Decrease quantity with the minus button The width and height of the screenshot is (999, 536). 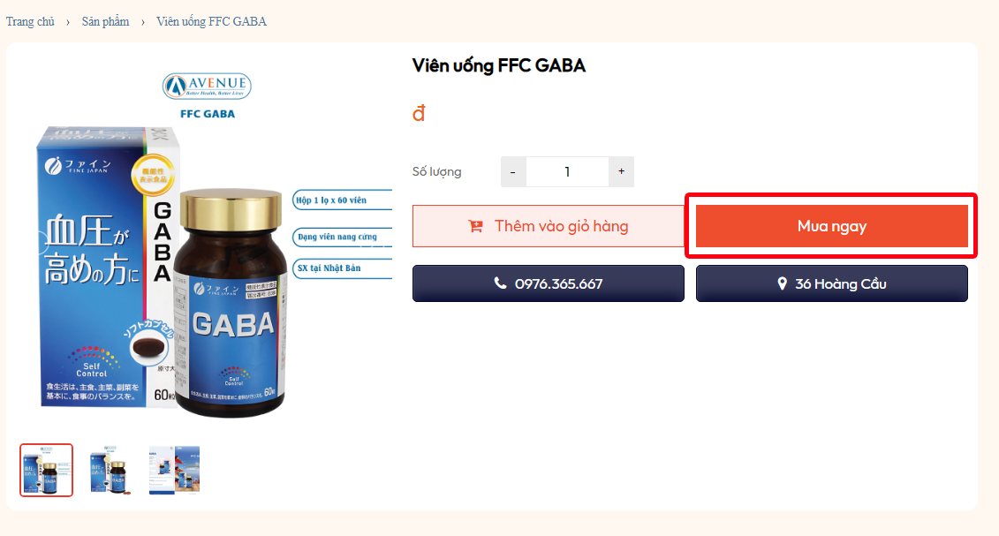(513, 171)
